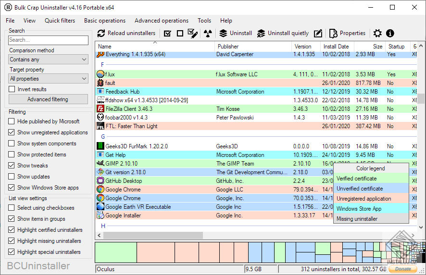Click the FileZilla Client icon
This screenshot has width=426, height=275.
click(x=100, y=109)
